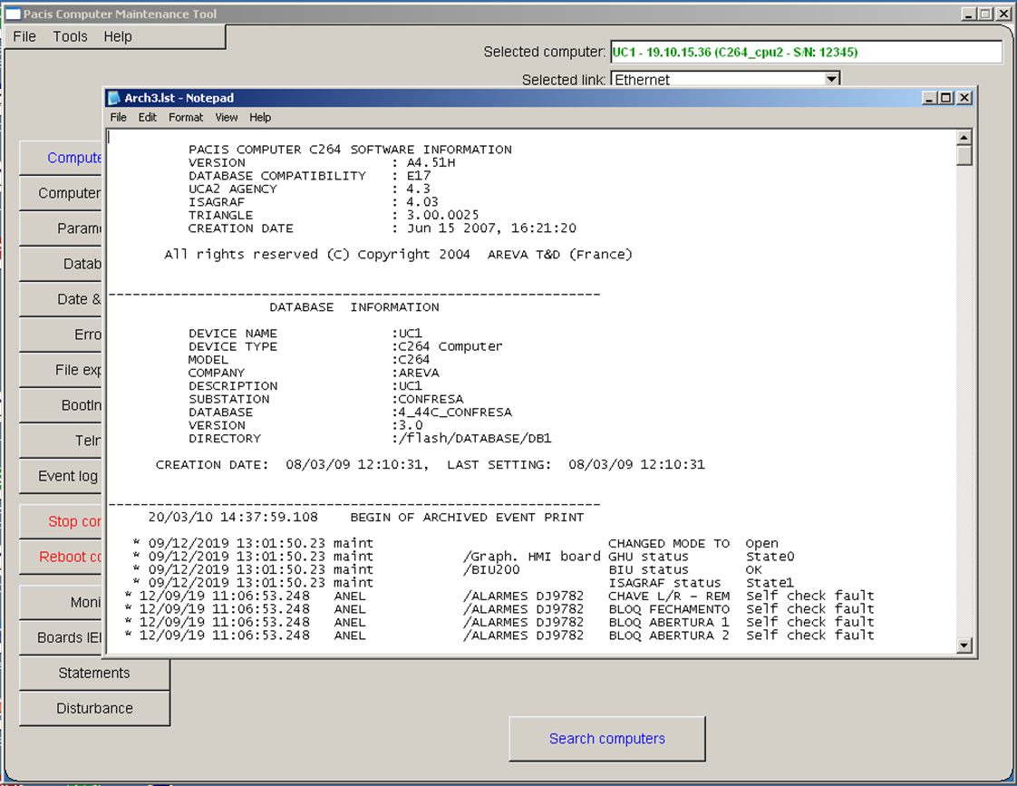Open Notepad Edit menu
This screenshot has height=786, width=1017.
(147, 117)
